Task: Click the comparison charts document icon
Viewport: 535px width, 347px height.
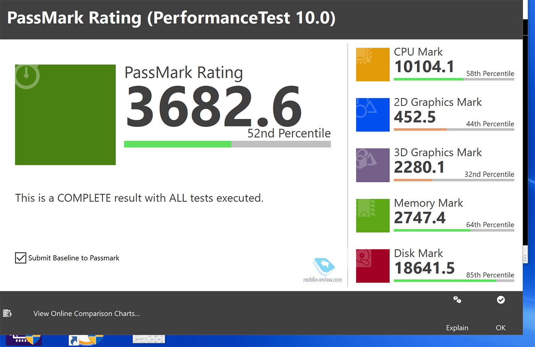Action: (x=7, y=313)
